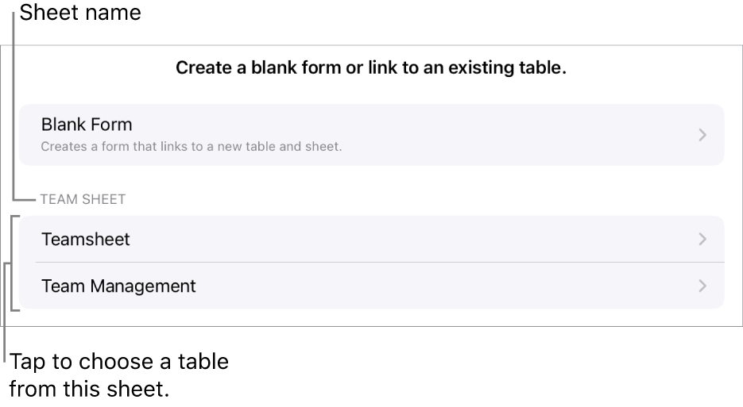Click the bracket beside the table list
Viewport: 743px width, 407px height.
13,263
